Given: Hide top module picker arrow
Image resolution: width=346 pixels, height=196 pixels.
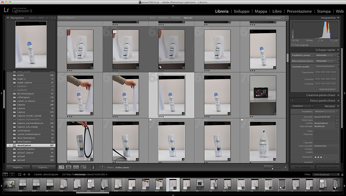Looking at the screenshot, I should click(173, 6).
